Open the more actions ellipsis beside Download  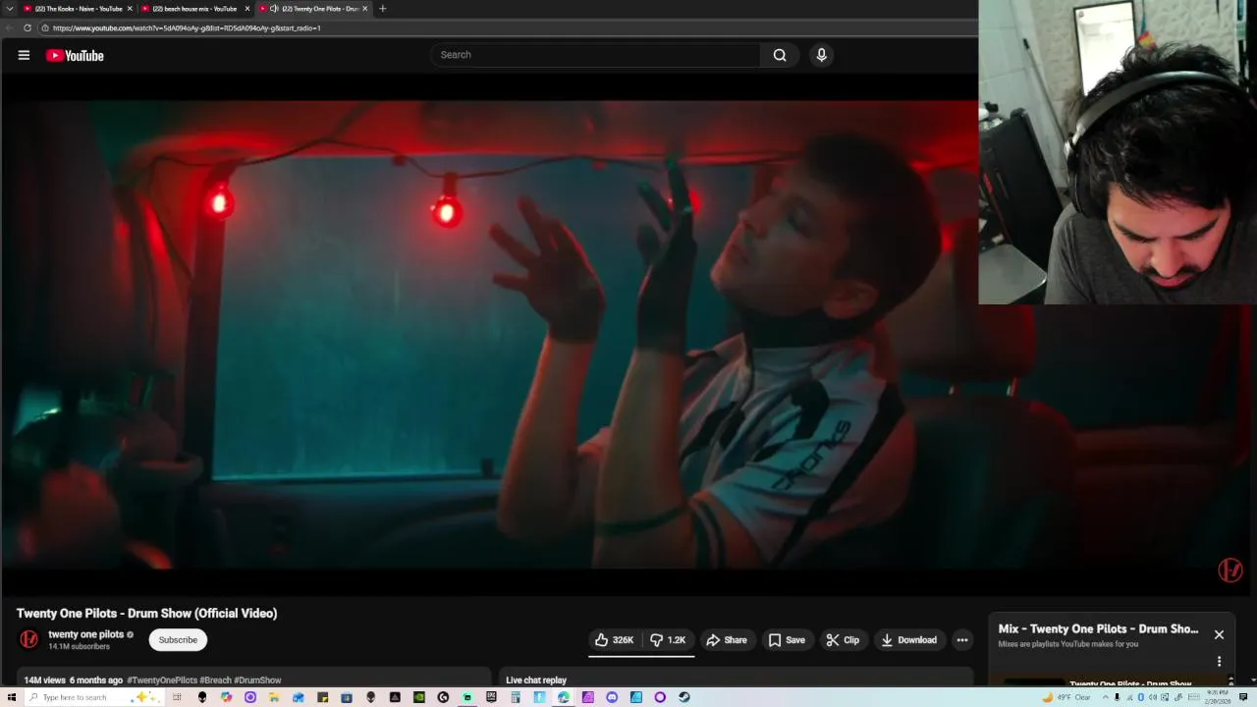click(x=962, y=640)
